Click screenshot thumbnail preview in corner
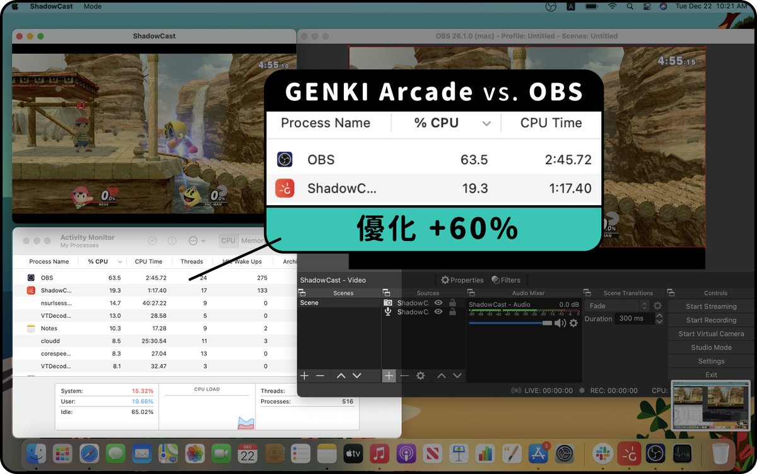The height and width of the screenshot is (474, 757). 712,406
